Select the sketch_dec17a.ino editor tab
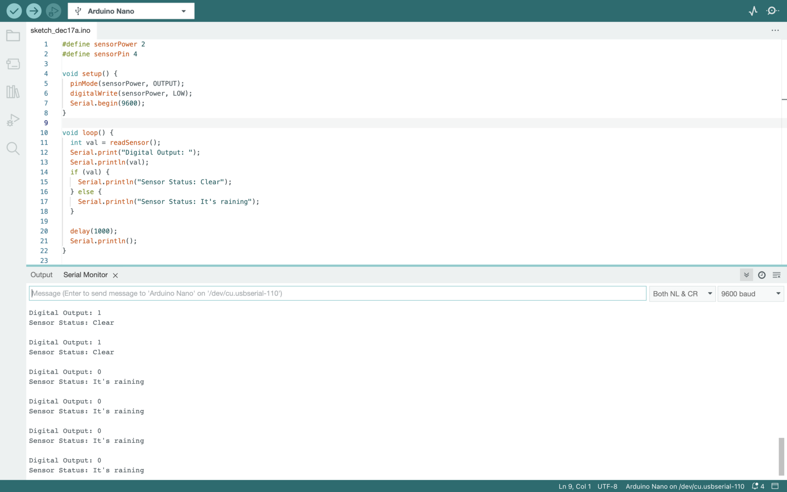This screenshot has height=492, width=787. [60, 30]
